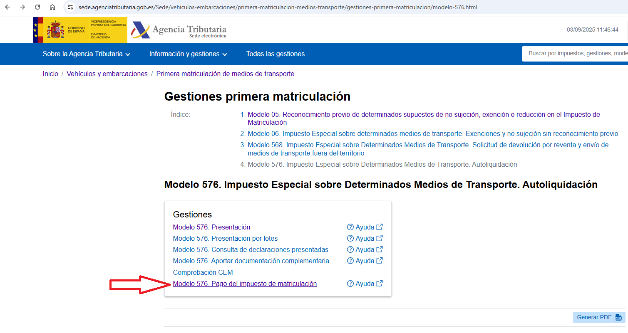Click the browser back arrow
Image resolution: width=628 pixels, height=333 pixels.
tap(7, 7)
